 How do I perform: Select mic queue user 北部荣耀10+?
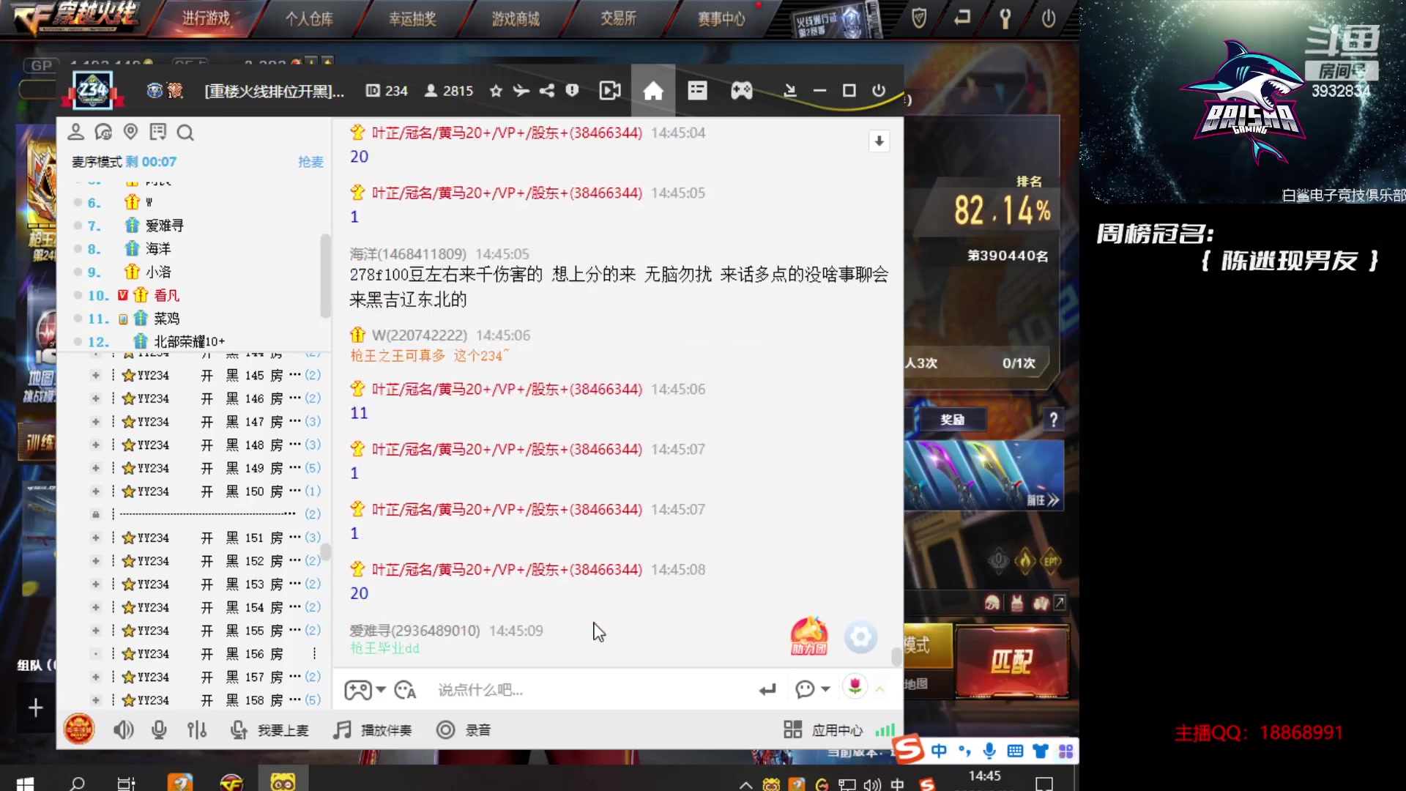tap(189, 342)
